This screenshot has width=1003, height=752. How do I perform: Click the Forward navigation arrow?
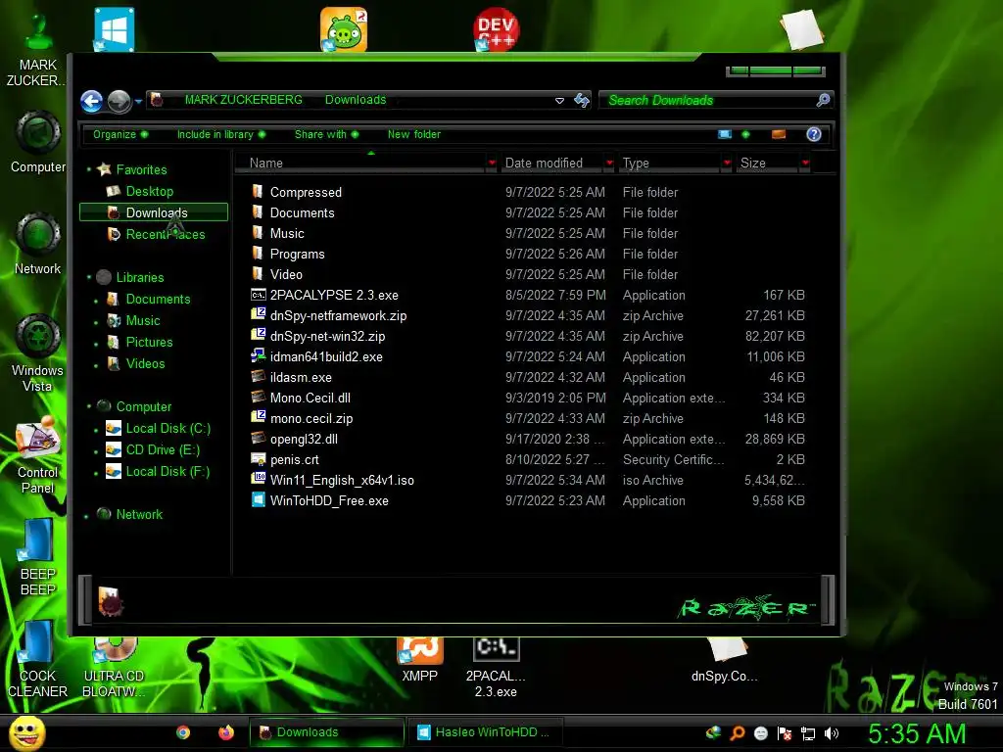(x=119, y=101)
